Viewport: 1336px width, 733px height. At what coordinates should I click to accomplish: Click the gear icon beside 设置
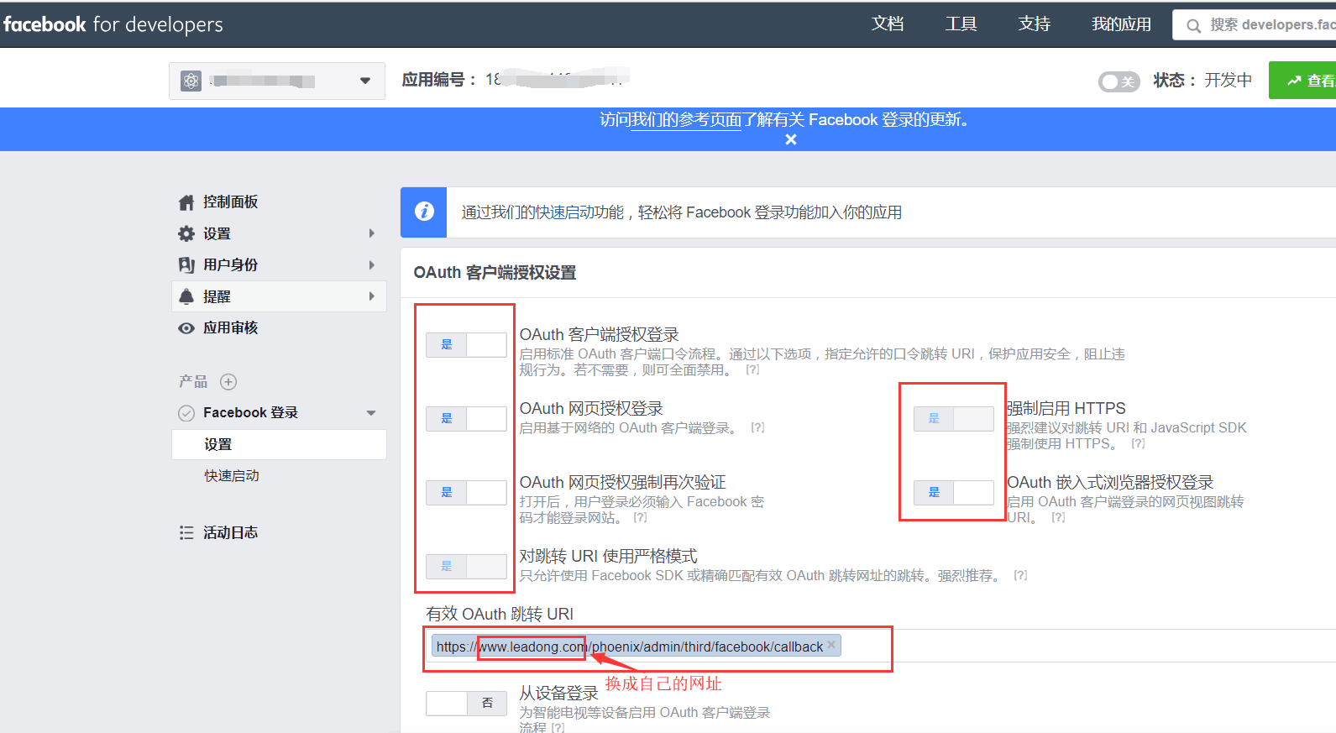pyautogui.click(x=186, y=233)
